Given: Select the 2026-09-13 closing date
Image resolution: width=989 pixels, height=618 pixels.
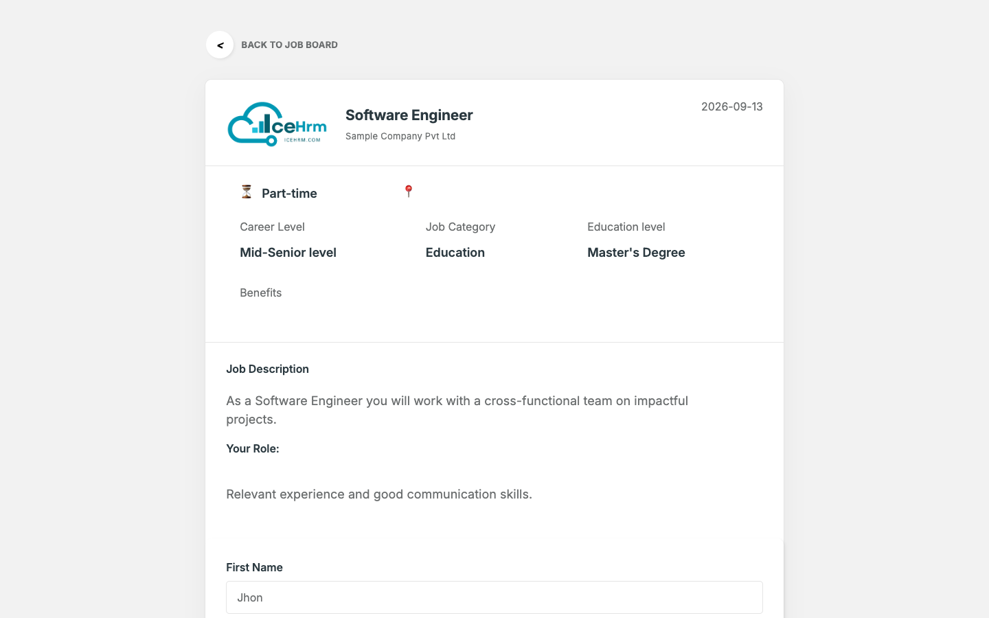Looking at the screenshot, I should coord(732,106).
